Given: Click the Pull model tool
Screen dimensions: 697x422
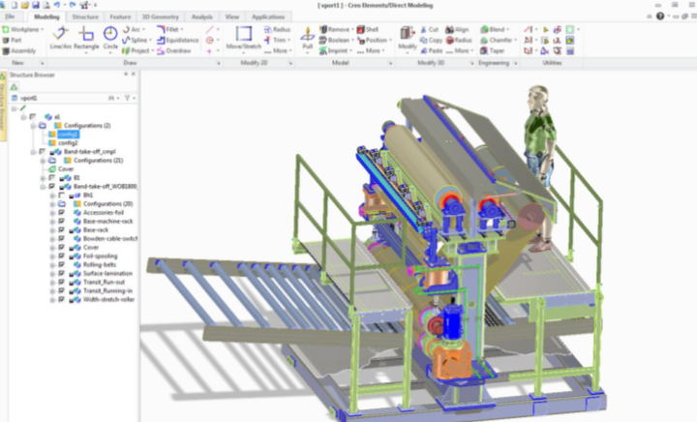Looking at the screenshot, I should tap(308, 38).
